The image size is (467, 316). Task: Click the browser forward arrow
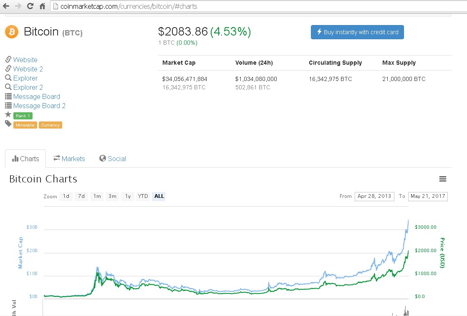point(18,6)
